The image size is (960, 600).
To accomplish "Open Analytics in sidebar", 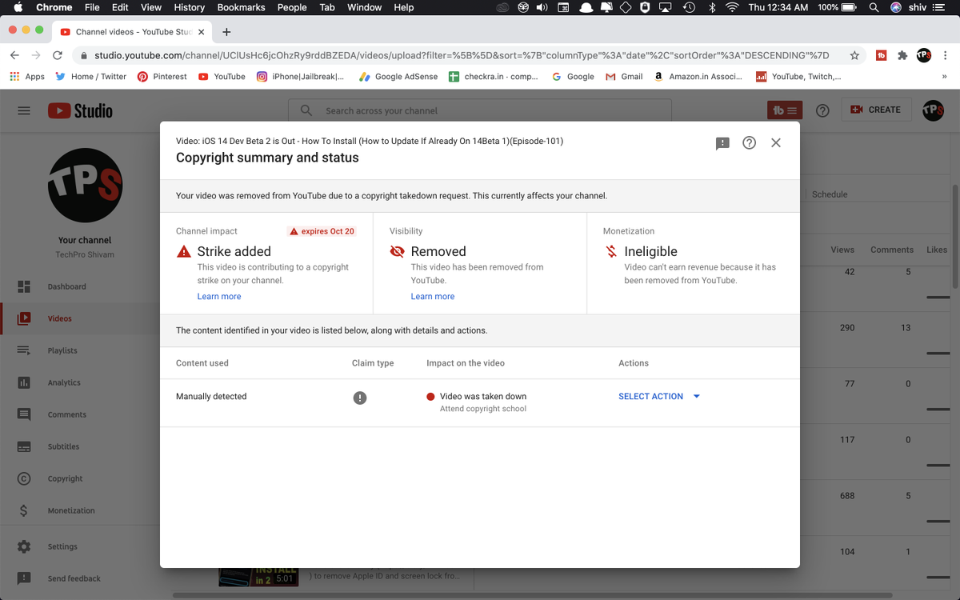I will coord(80,382).
